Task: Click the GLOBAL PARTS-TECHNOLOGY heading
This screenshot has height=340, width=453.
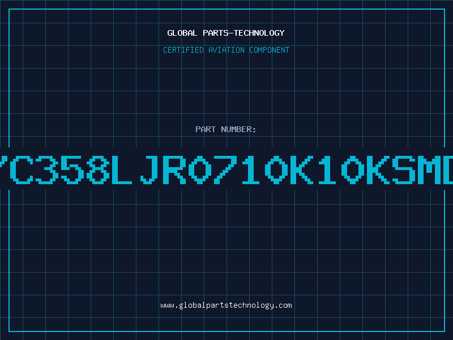Action: (x=226, y=33)
